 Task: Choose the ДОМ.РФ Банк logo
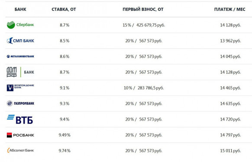point(20,72)
